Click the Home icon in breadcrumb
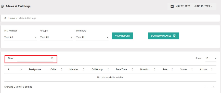The width and height of the screenshot is (221, 93). tap(6, 18)
